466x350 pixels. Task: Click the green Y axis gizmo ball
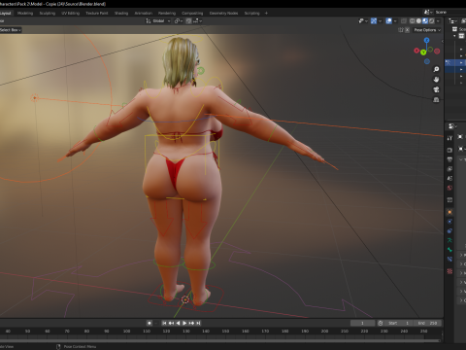(423, 52)
